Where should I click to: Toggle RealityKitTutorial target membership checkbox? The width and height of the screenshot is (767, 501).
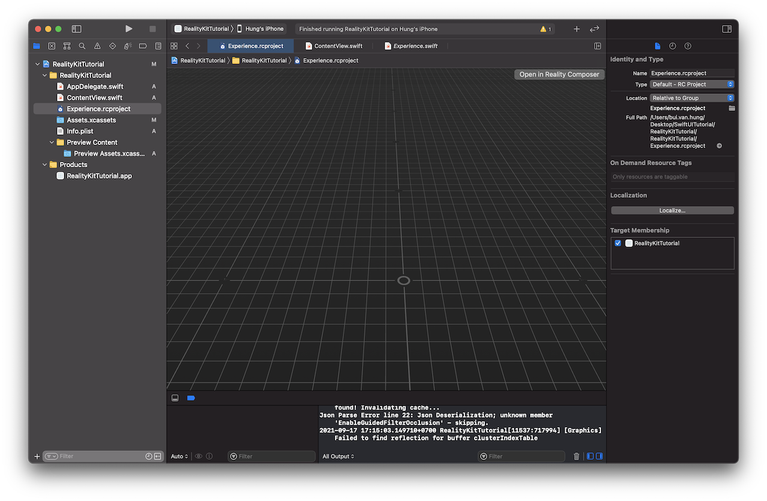click(x=618, y=243)
